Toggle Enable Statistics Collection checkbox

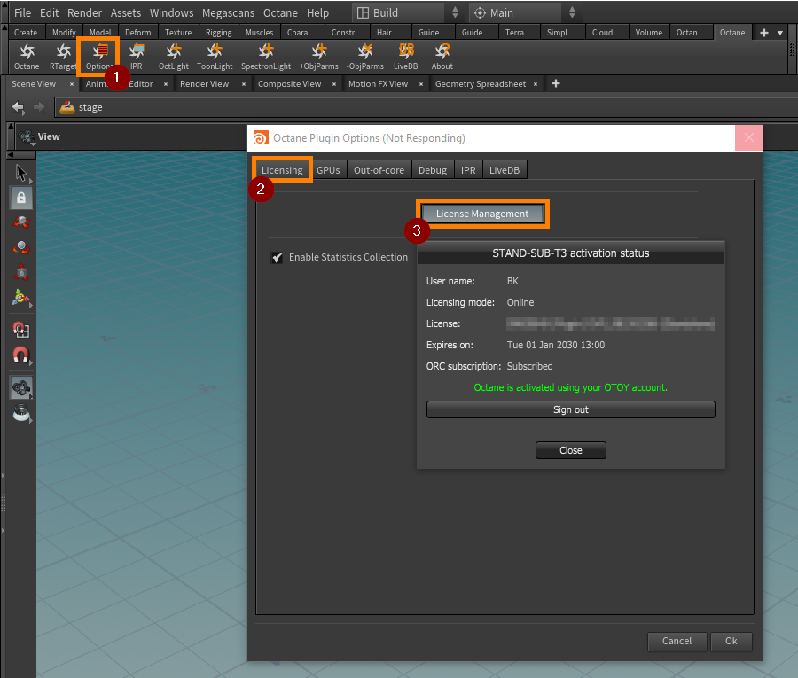pos(277,257)
